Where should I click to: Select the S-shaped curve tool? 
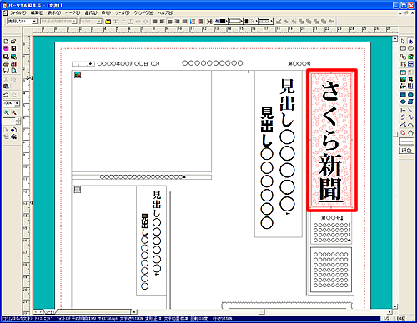403,117
